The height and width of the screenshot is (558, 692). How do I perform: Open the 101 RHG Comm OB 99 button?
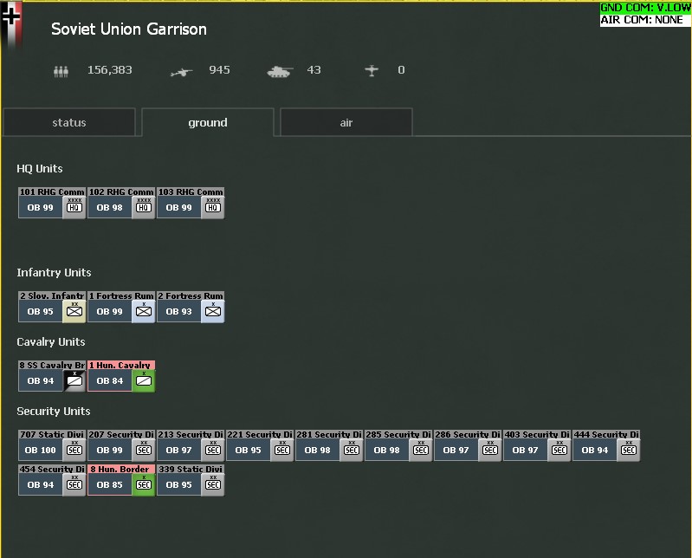[x=40, y=207]
